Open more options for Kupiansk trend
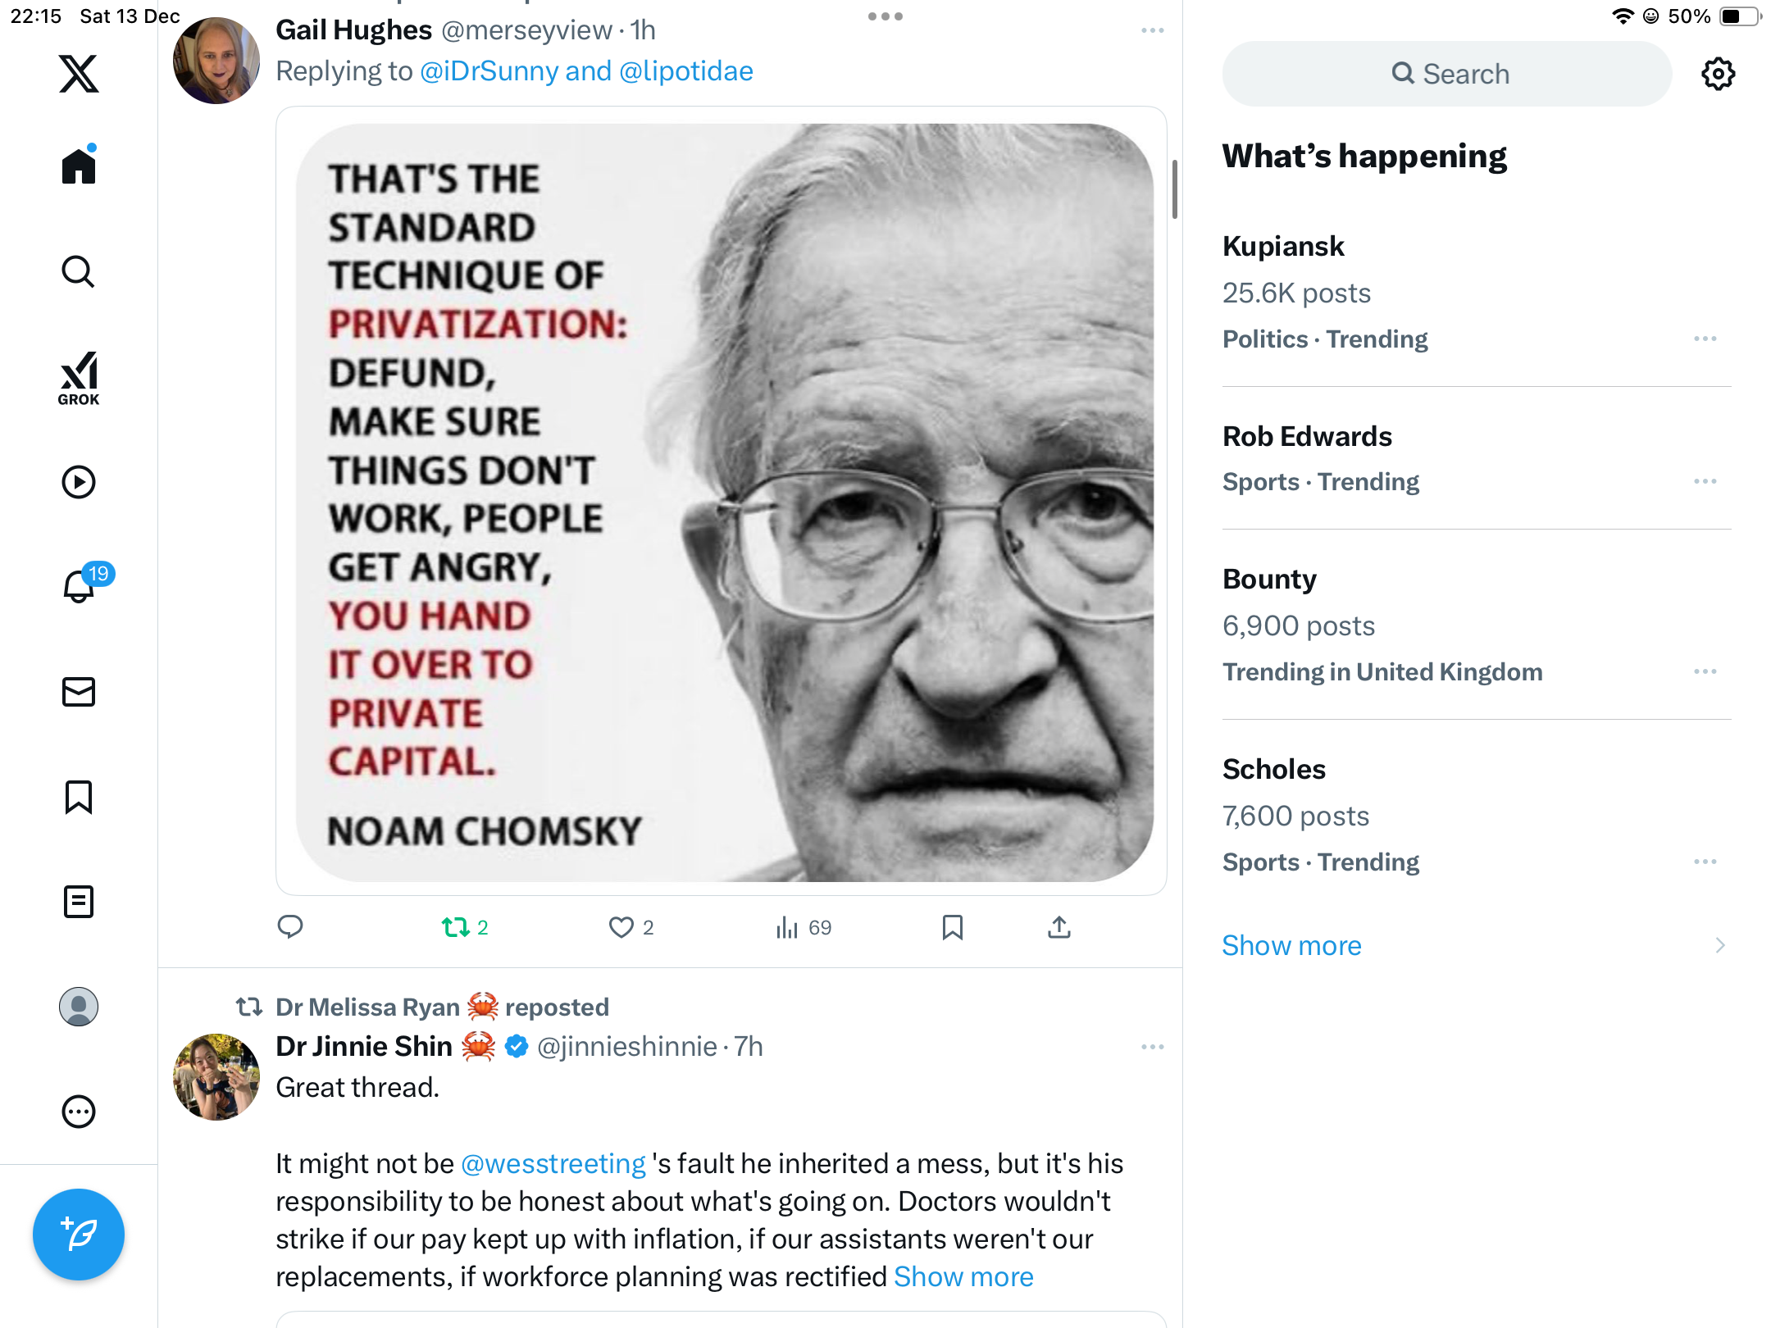The width and height of the screenshot is (1771, 1328). point(1705,339)
